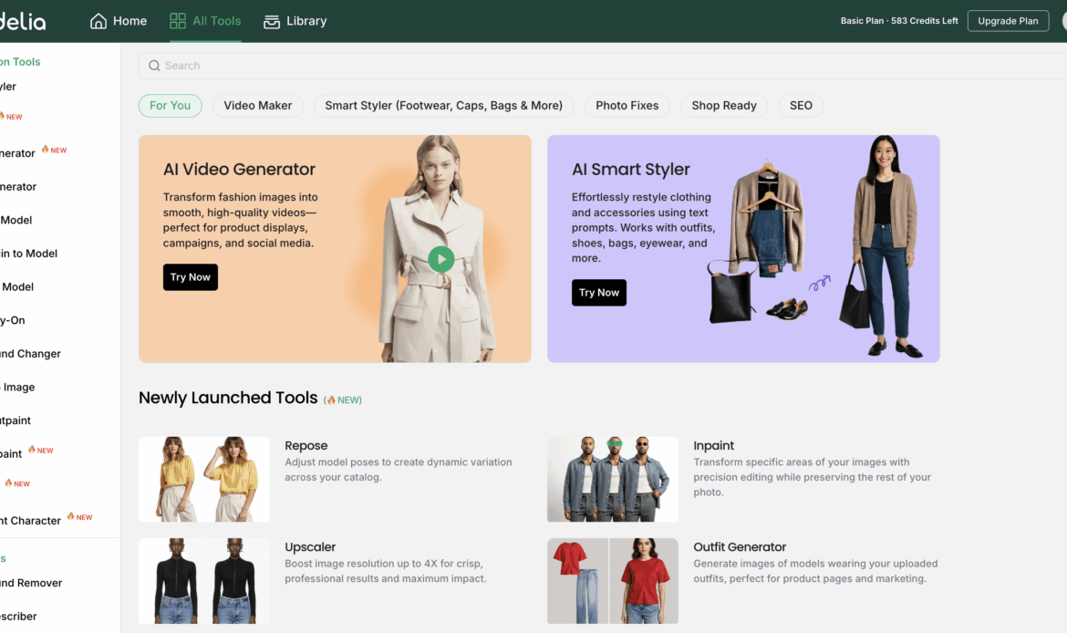Click the All Tools grid icon
Screen dimensions: 1067x633
pyautogui.click(x=178, y=21)
